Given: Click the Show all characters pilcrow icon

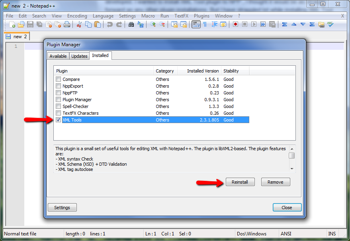Looking at the screenshot, I should point(205,24).
